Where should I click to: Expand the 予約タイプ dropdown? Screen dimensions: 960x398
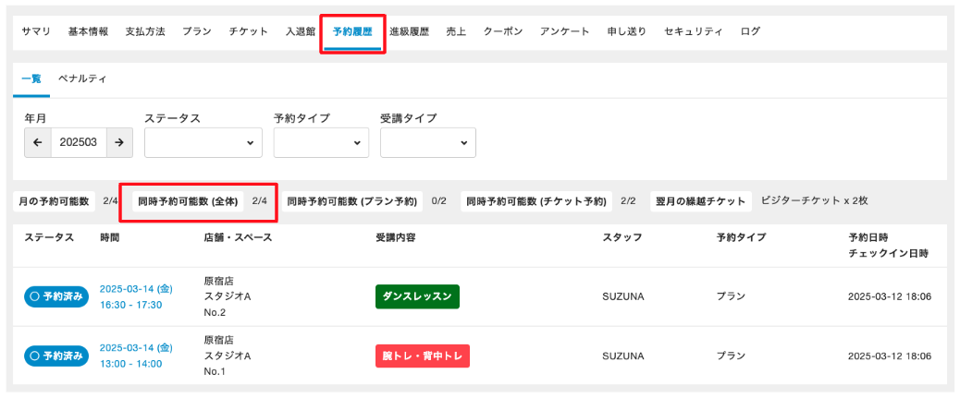pyautogui.click(x=321, y=143)
